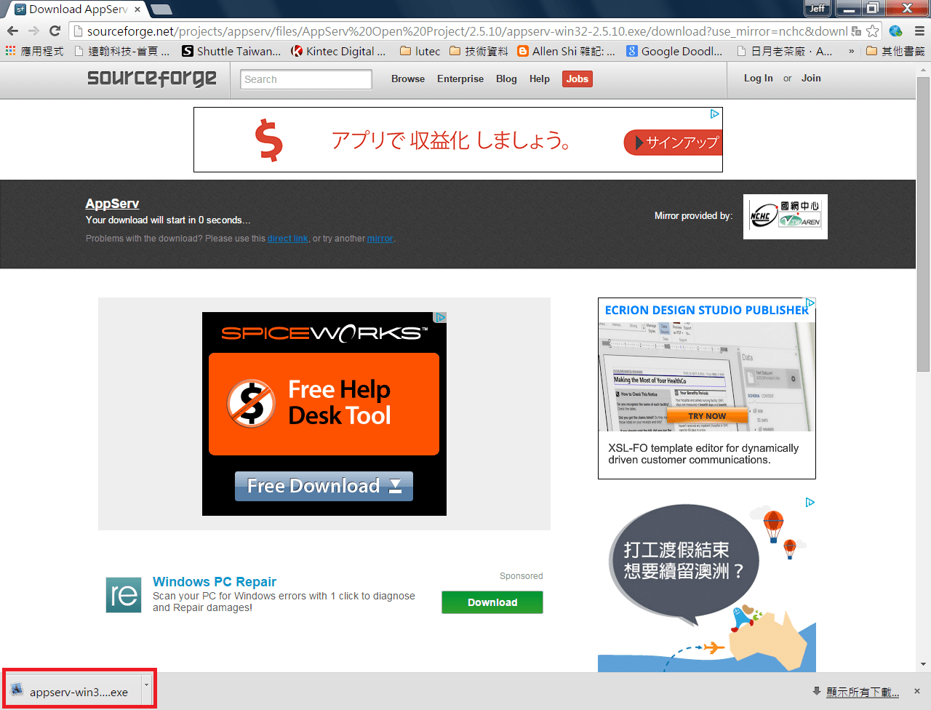Click AdChoices icon on Spiceworks ad
The width and height of the screenshot is (931, 710).
point(440,318)
